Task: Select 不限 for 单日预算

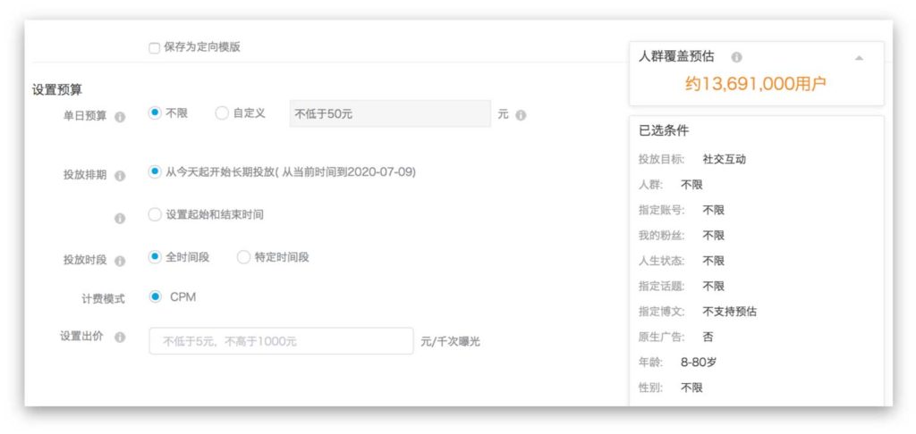Action: [154, 113]
